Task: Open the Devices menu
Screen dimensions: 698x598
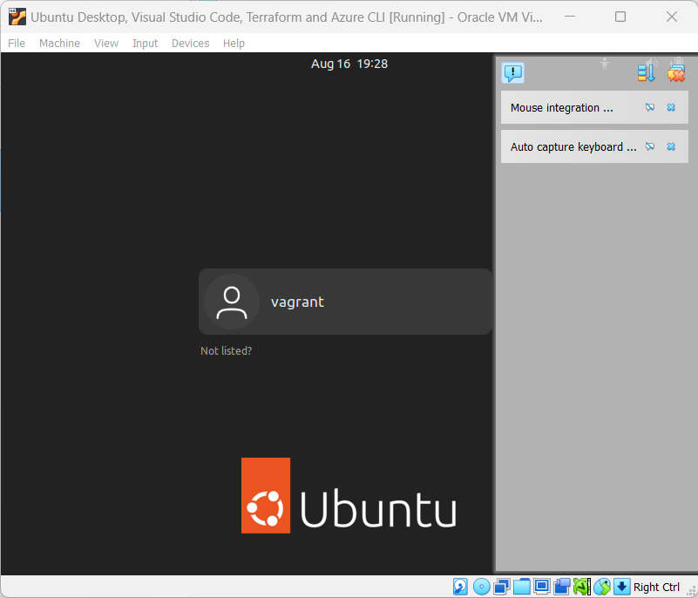Action: point(190,43)
